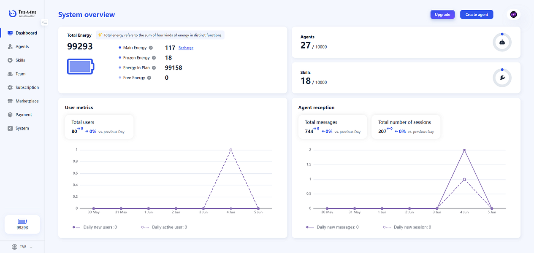Click the wrench icon in Skills card

(502, 78)
